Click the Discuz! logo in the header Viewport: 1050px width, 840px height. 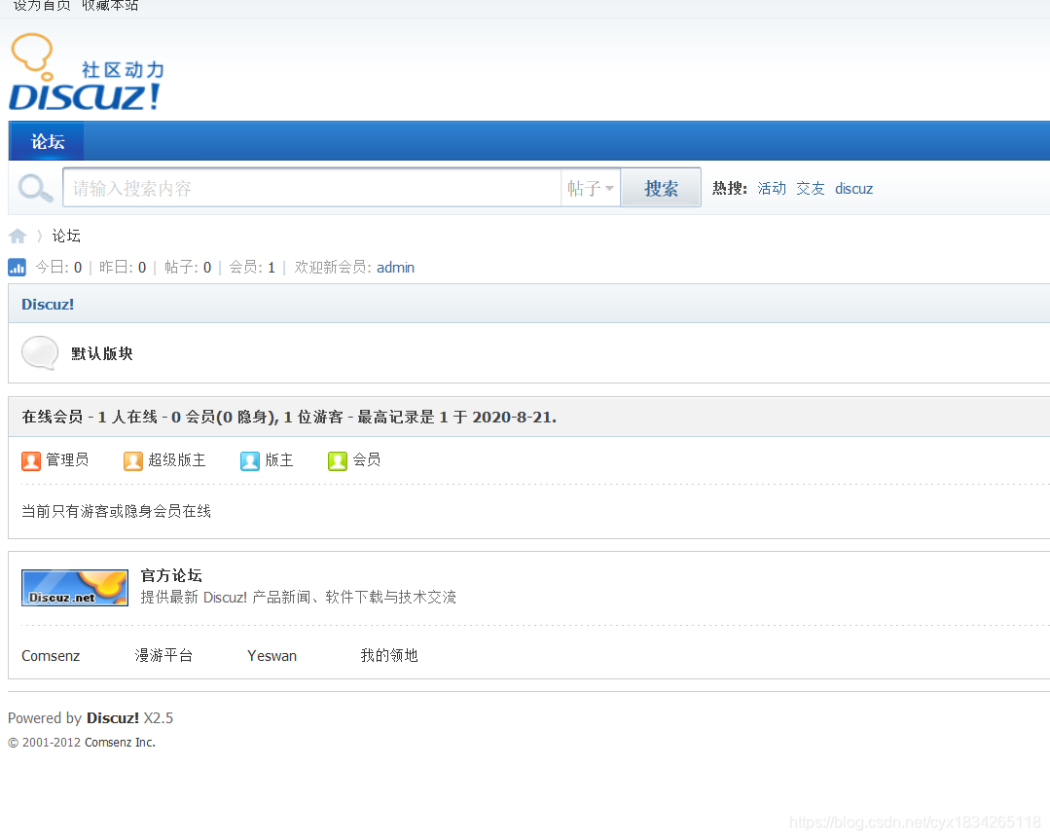pyautogui.click(x=87, y=72)
